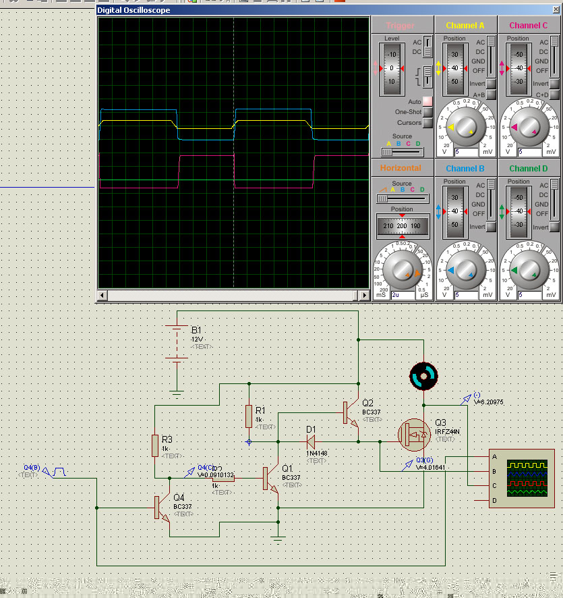Click the DC motor symbol
563x598 pixels.
tap(423, 377)
